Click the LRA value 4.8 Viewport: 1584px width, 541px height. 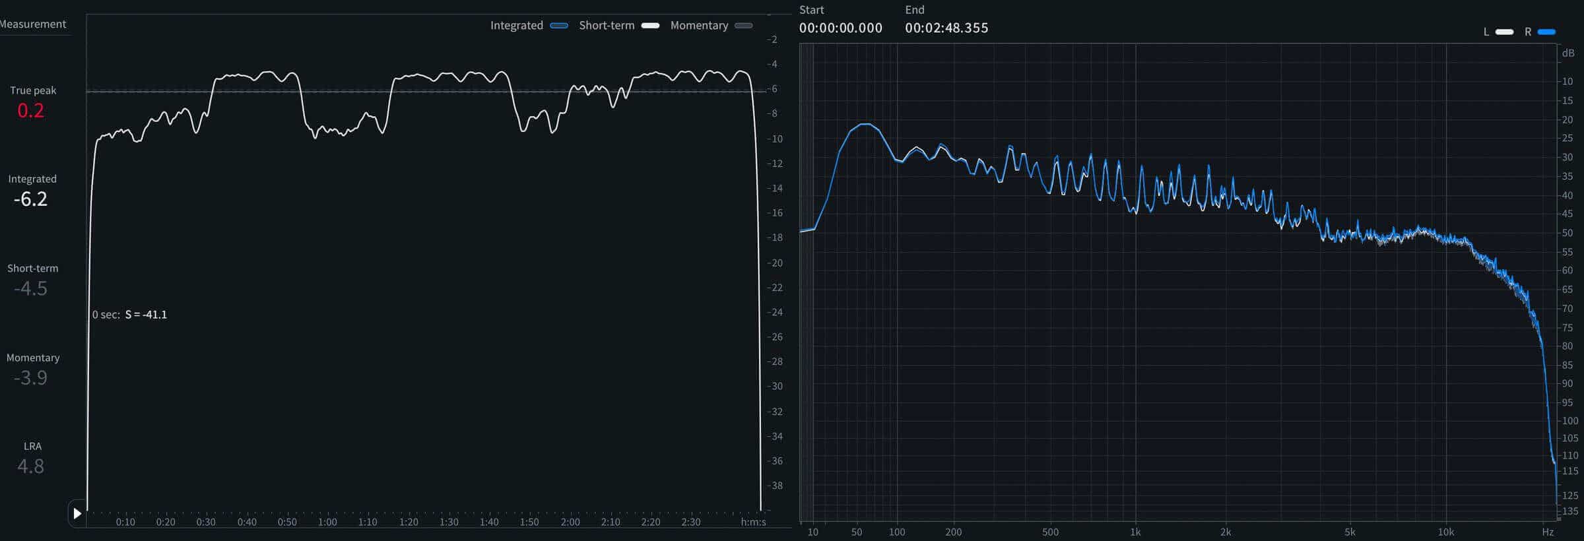[31, 466]
